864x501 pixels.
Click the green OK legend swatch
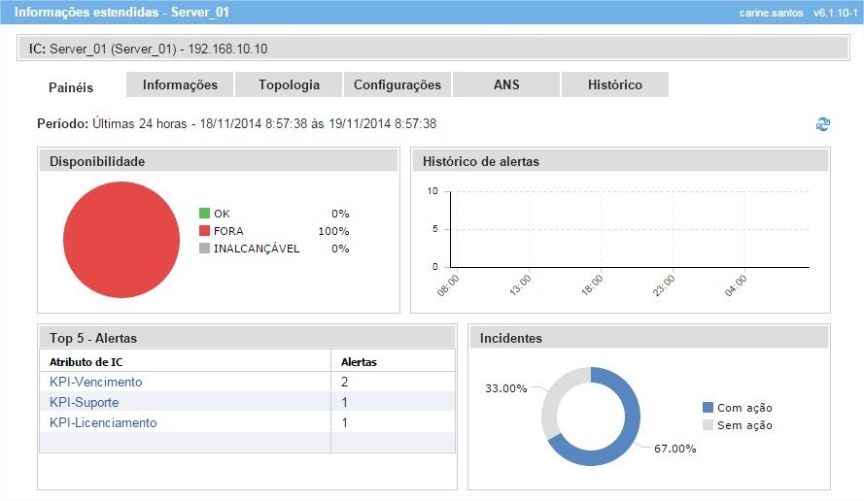click(x=204, y=214)
